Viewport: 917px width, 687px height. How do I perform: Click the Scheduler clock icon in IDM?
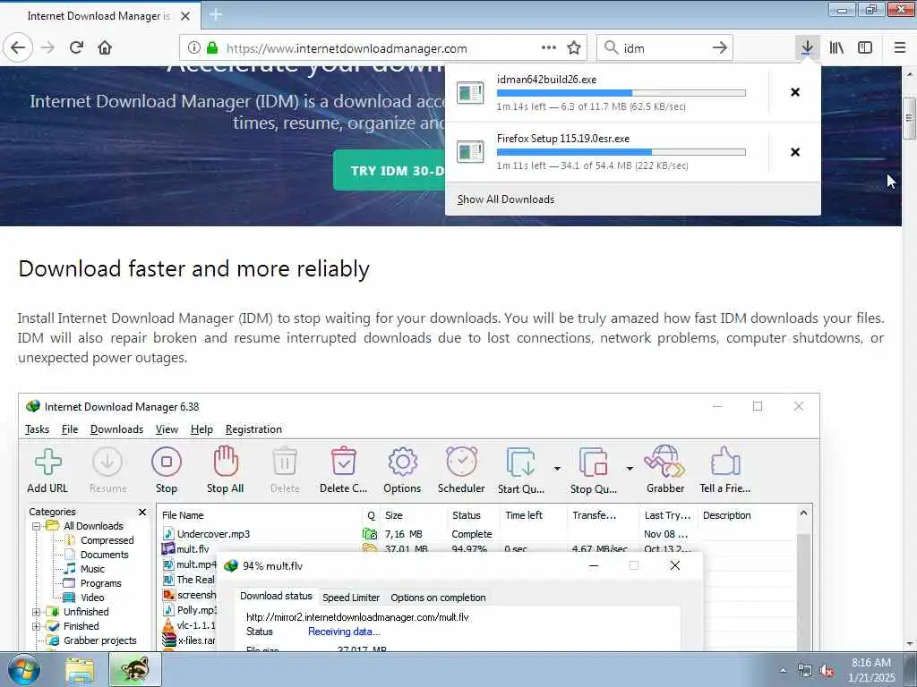pos(461,471)
